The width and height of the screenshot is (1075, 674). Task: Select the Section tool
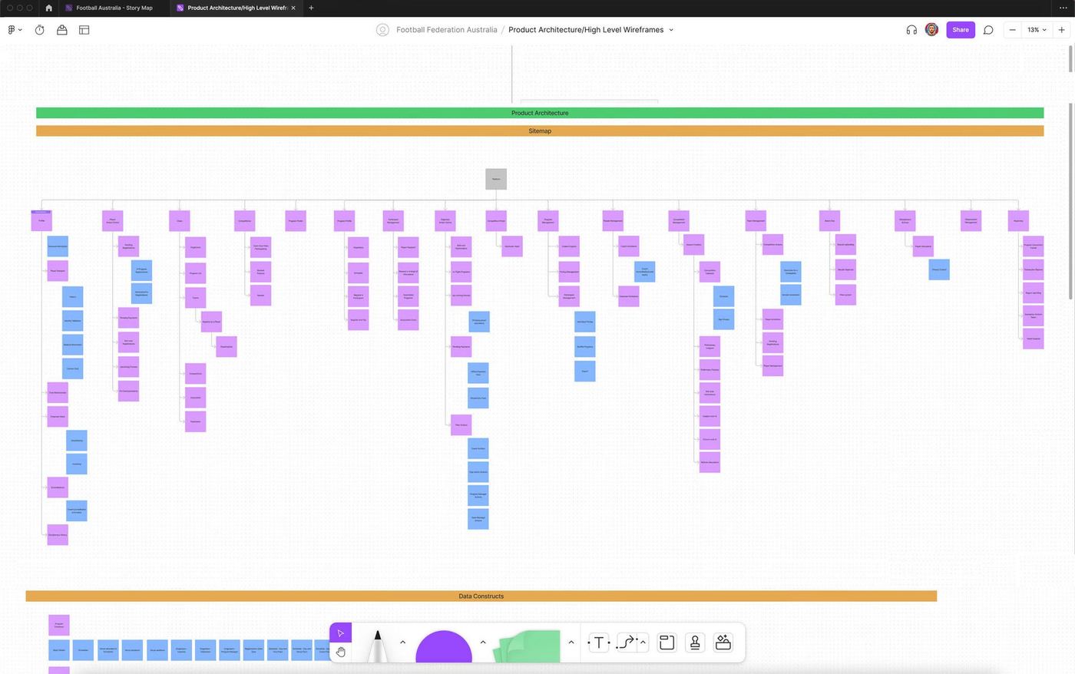pos(666,643)
